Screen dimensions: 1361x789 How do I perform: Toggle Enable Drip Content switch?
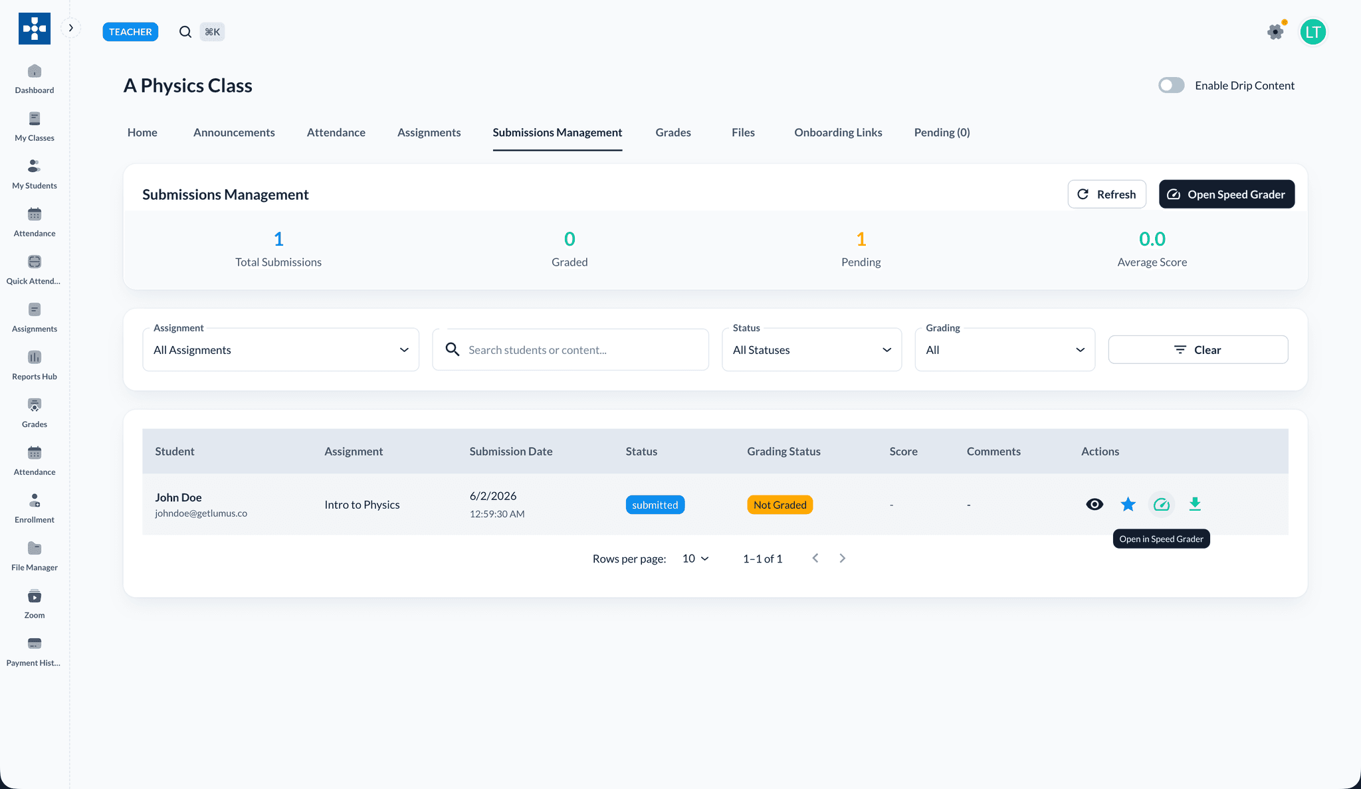pyautogui.click(x=1172, y=86)
